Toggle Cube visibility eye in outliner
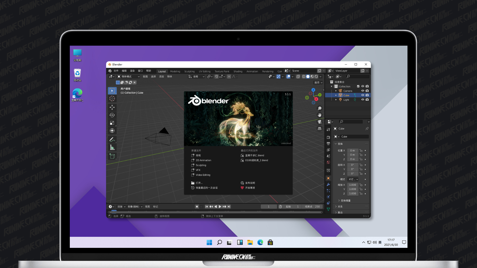Image resolution: width=477 pixels, height=268 pixels. point(363,95)
